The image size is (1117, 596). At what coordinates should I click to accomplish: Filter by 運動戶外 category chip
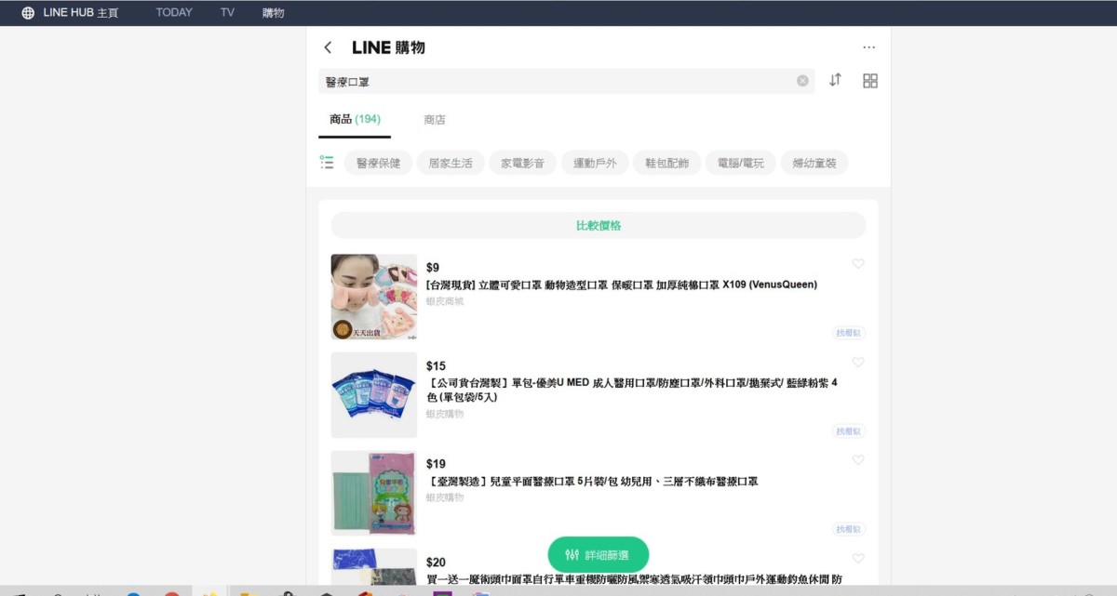click(595, 163)
